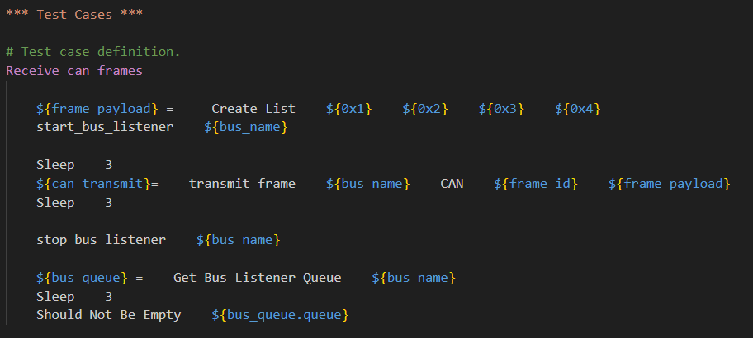Click the stop_bus_listener keyword
The width and height of the screenshot is (753, 338).
tap(101, 240)
